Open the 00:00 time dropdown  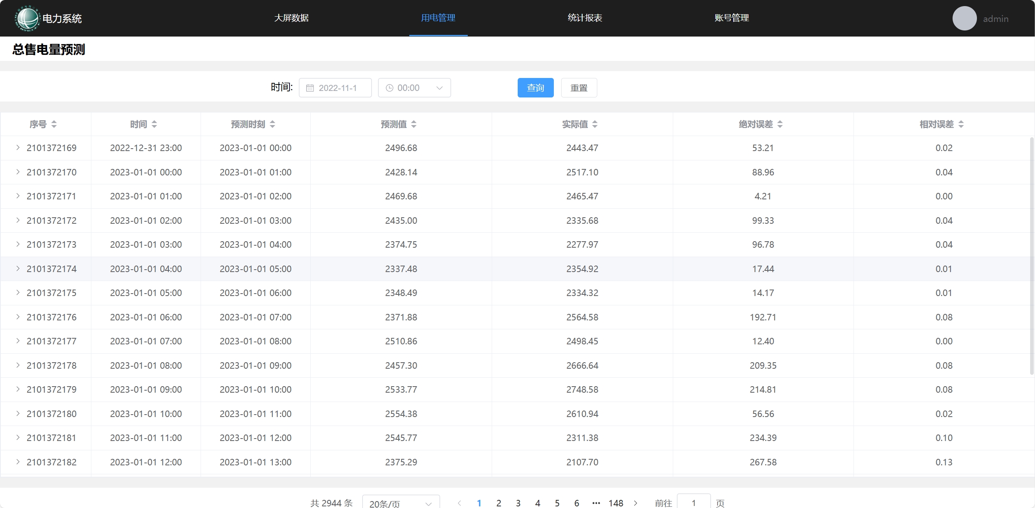coord(414,88)
